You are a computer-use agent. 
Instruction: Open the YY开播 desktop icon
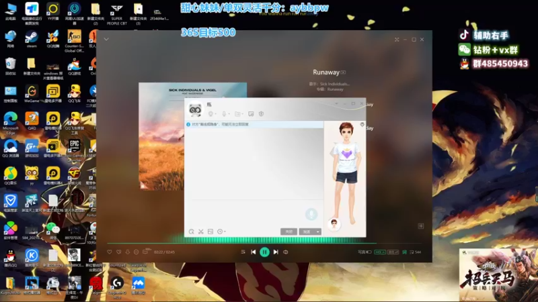pos(53,11)
